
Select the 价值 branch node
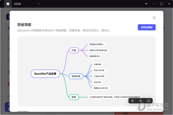(x=74, y=50)
